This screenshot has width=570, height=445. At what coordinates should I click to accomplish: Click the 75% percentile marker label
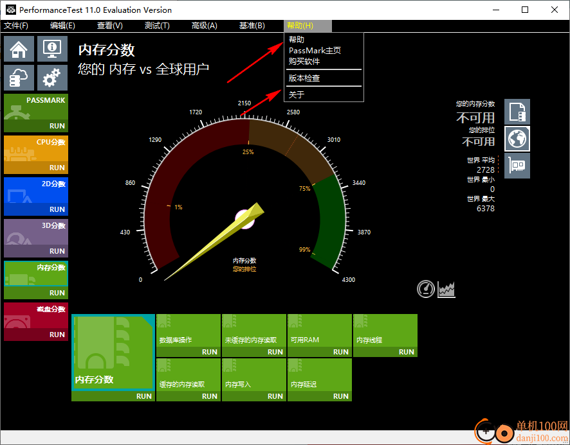(x=305, y=189)
